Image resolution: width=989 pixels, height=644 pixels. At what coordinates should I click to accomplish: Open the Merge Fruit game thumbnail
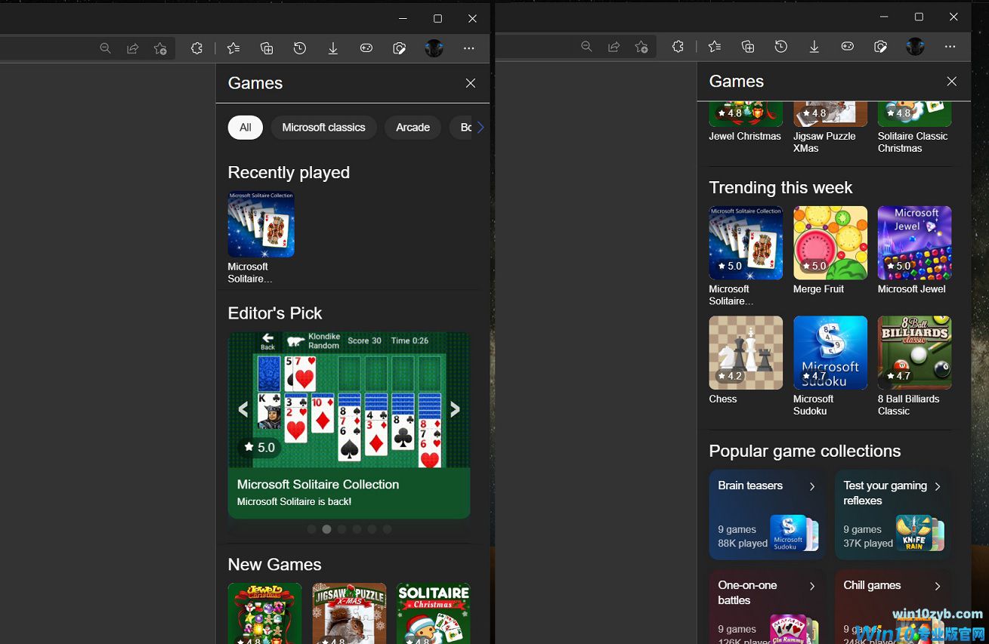tap(830, 243)
